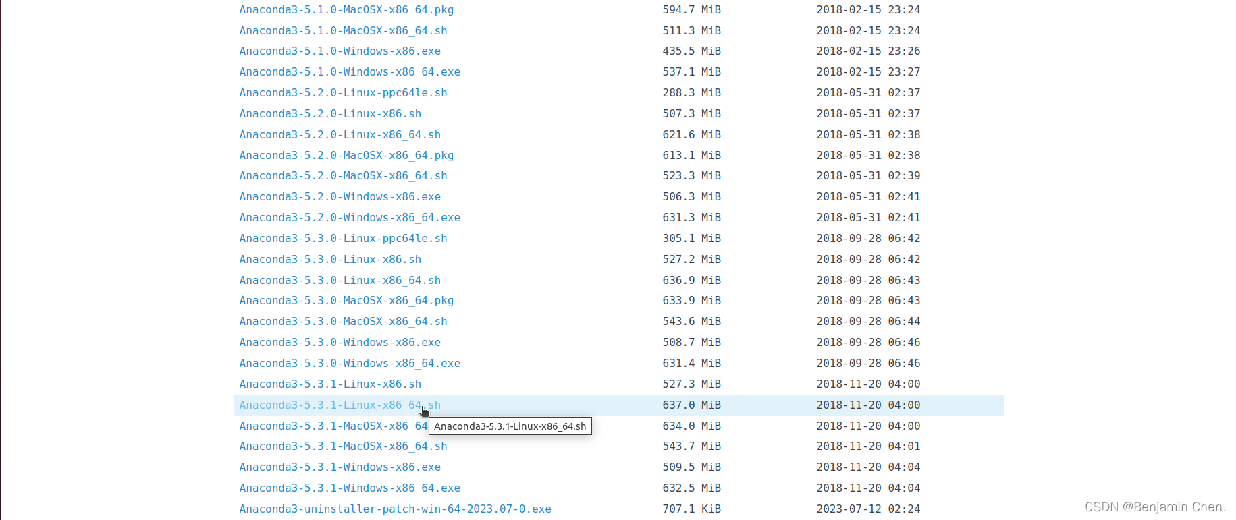The image size is (1236, 520).
Task: Open Anaconda3-5.1.0-Windows-x86_64.exe link
Action: coord(350,72)
